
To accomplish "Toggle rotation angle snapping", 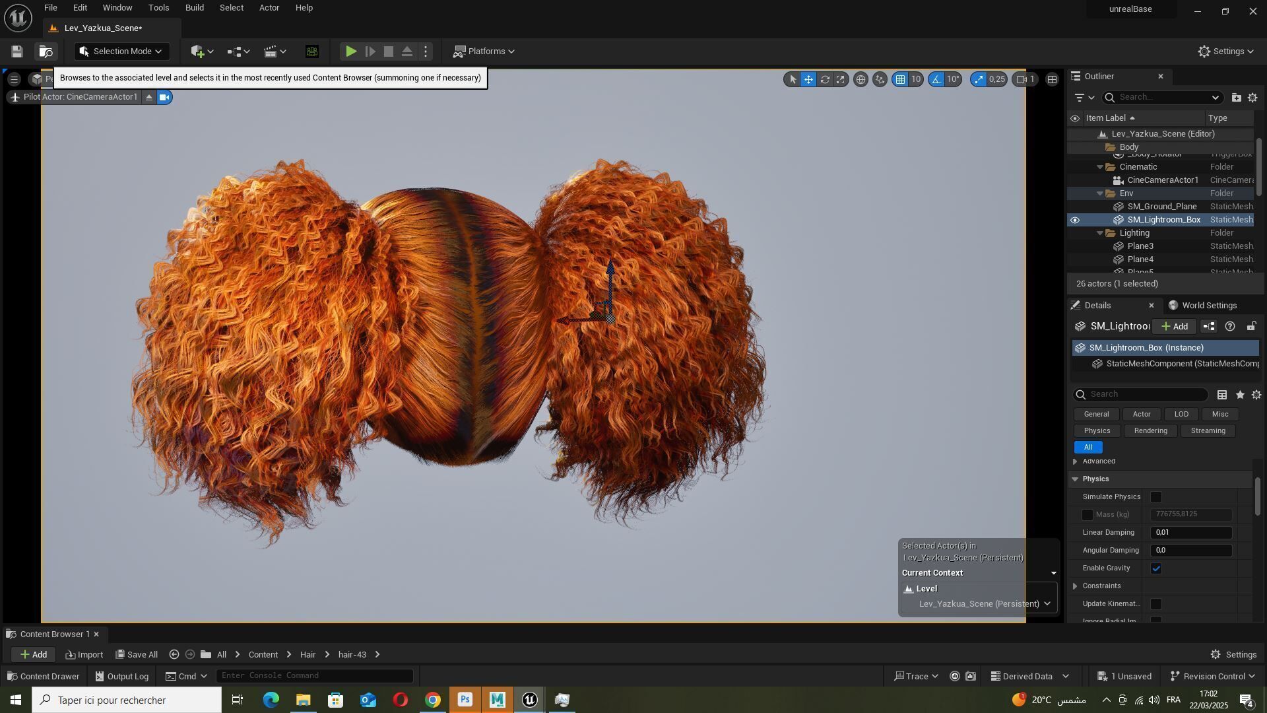I will tap(936, 79).
